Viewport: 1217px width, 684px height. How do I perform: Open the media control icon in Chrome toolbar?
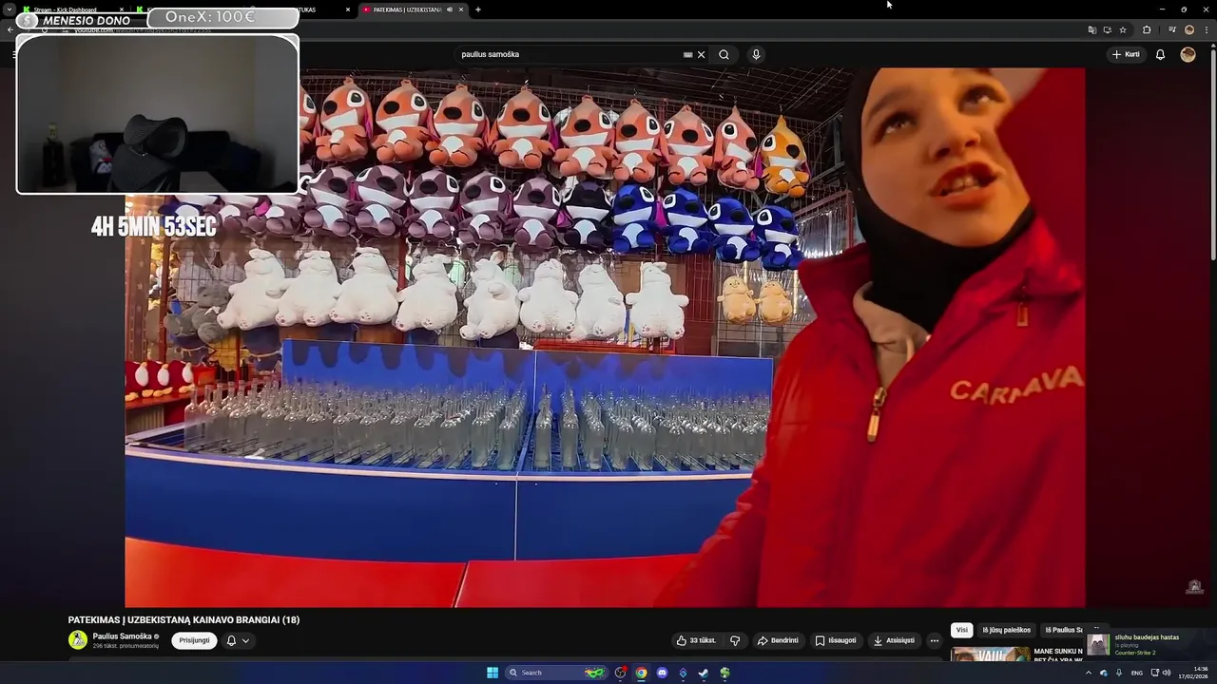pos(1172,29)
